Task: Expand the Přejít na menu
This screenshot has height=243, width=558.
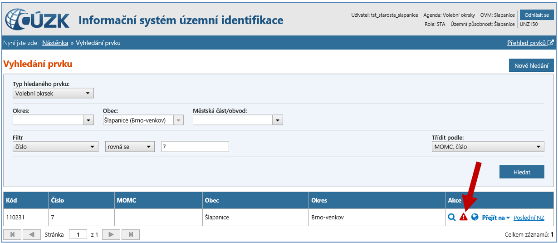Action: point(496,218)
